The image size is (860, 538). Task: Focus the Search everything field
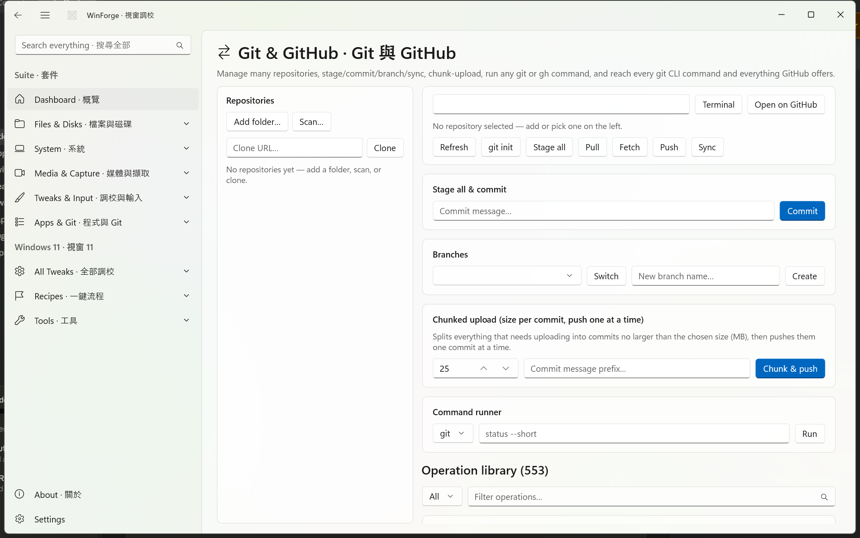click(103, 45)
